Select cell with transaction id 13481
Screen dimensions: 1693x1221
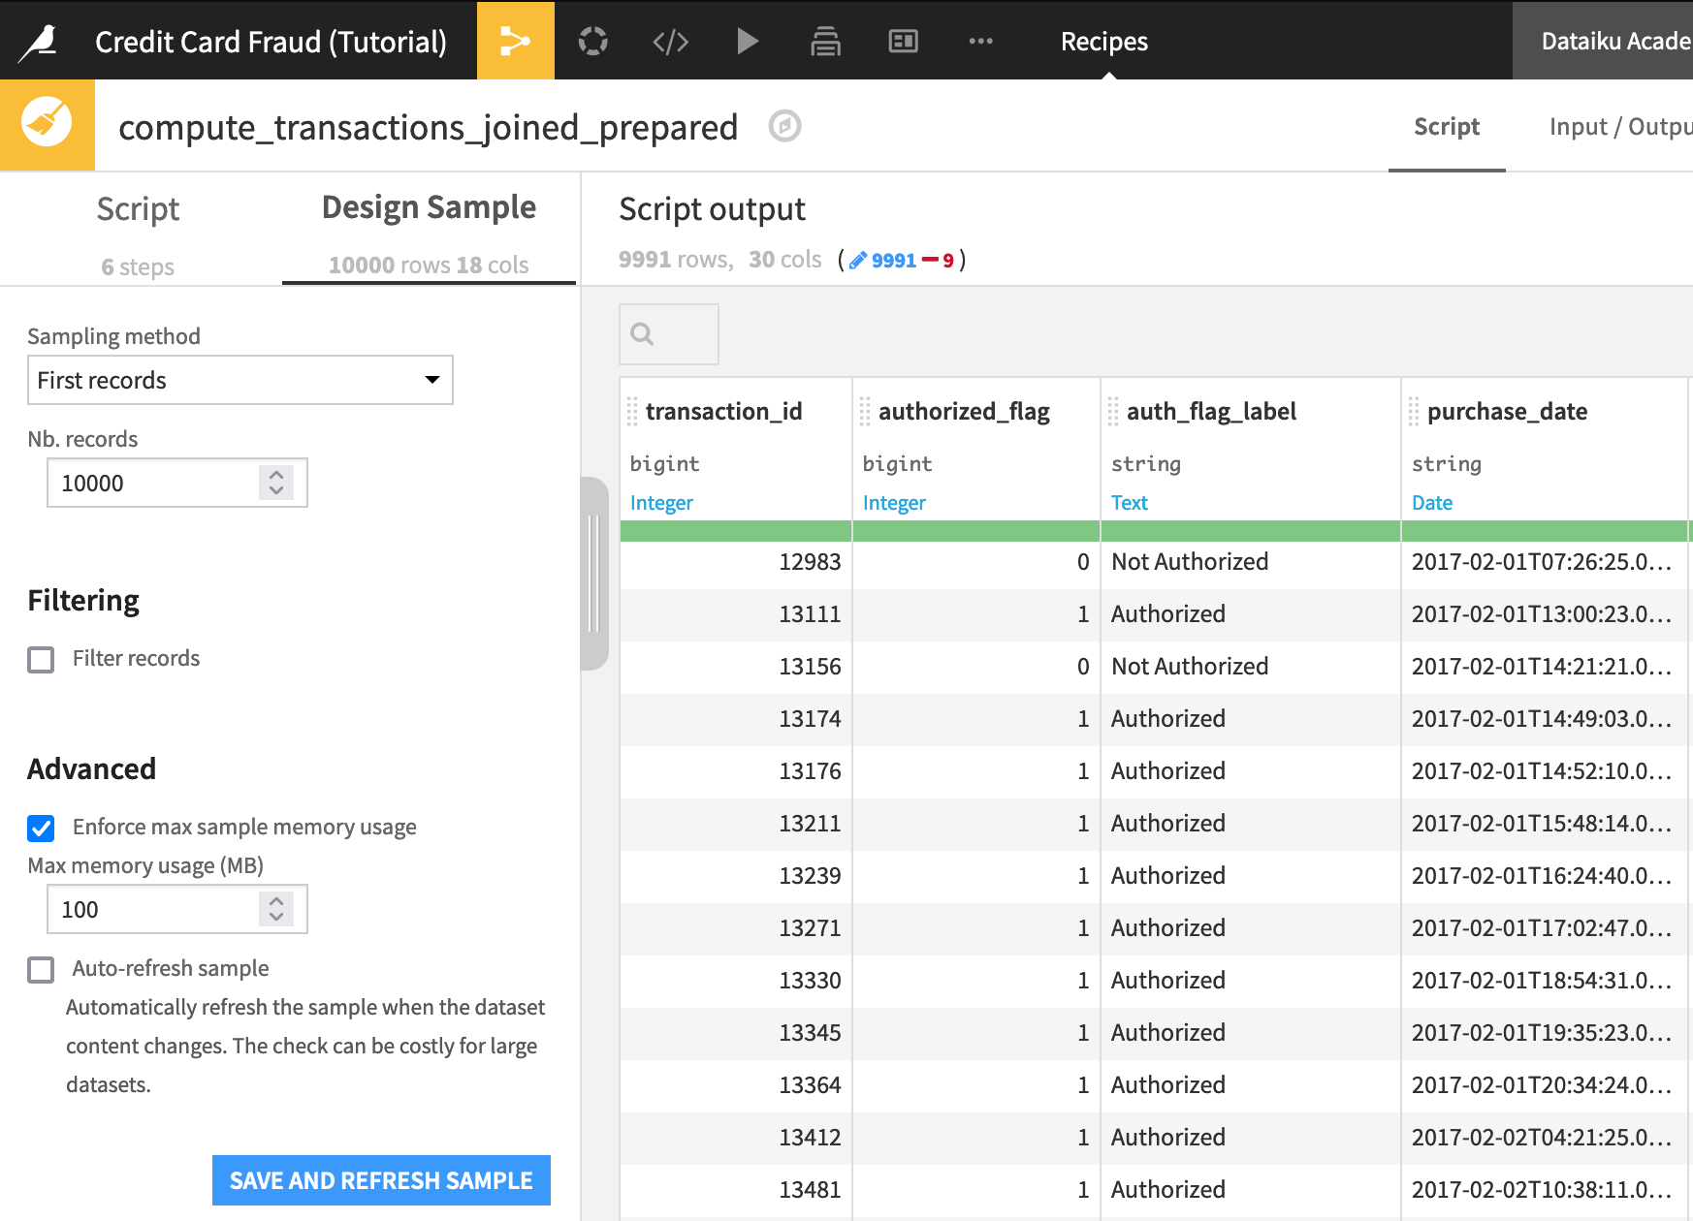(x=736, y=1190)
